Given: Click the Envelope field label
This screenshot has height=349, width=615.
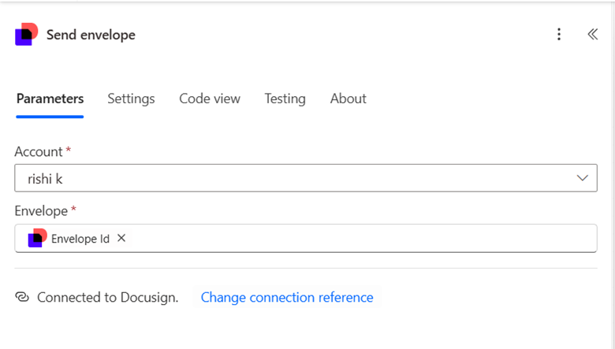Looking at the screenshot, I should [42, 210].
